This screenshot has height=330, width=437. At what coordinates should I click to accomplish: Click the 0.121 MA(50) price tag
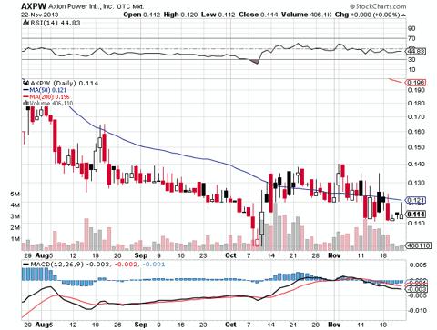[415, 200]
